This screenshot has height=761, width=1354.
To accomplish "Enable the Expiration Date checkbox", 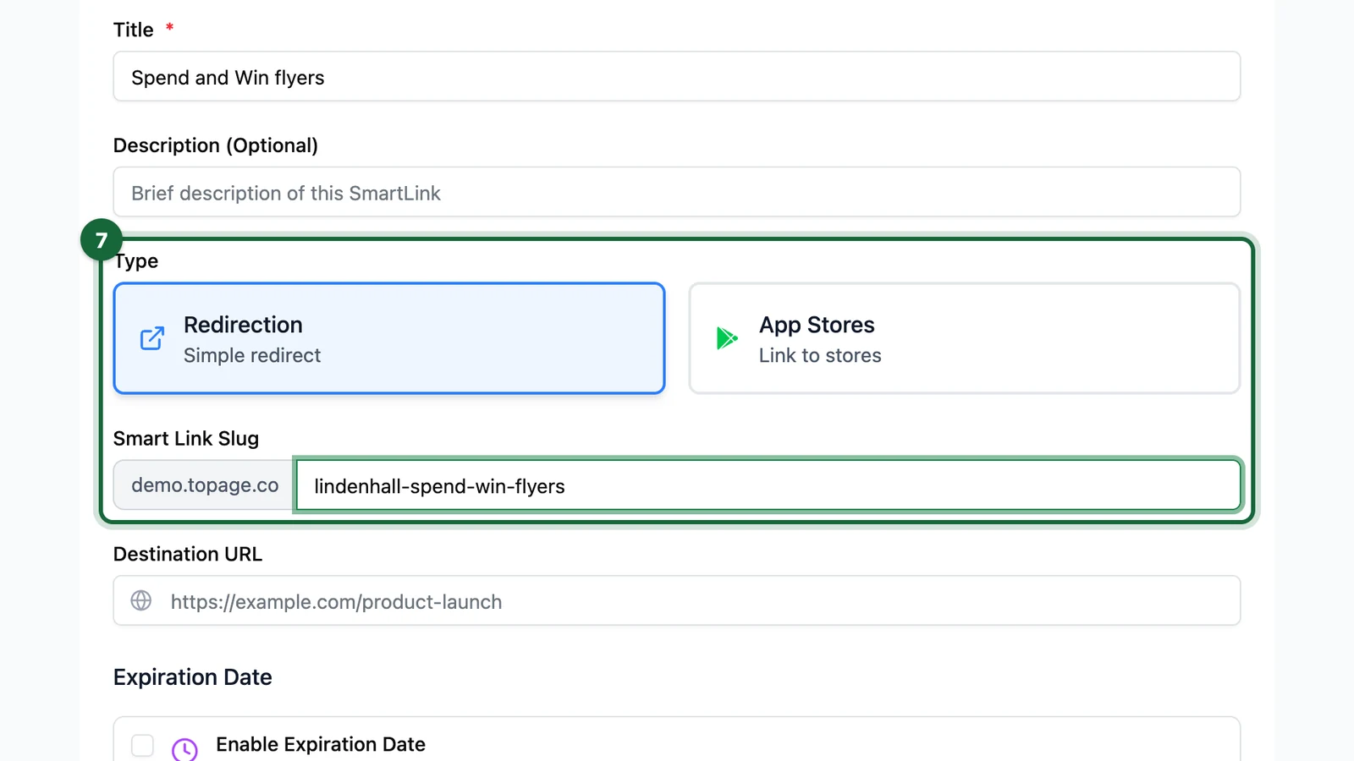I will (x=142, y=745).
